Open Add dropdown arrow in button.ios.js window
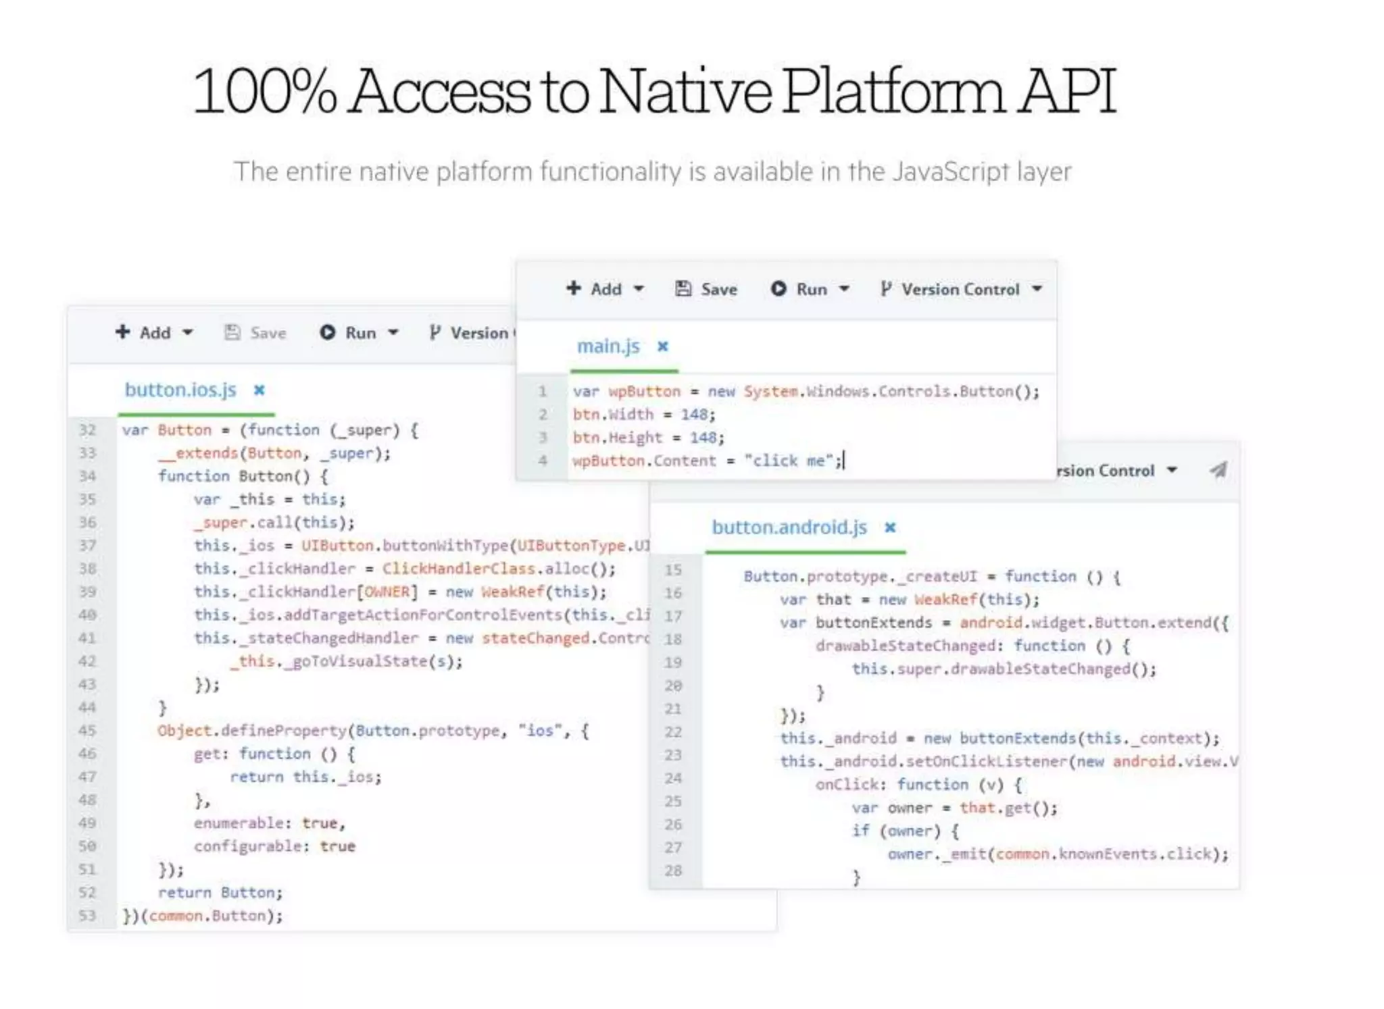The height and width of the screenshot is (1009, 1384). (188, 332)
